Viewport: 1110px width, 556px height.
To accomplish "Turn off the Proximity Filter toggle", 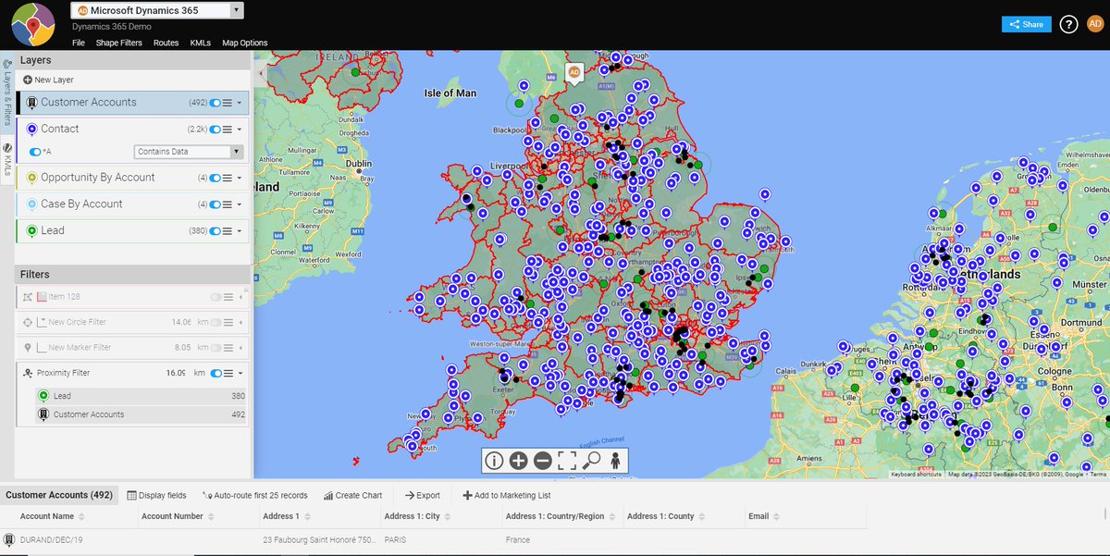I will 216,373.
